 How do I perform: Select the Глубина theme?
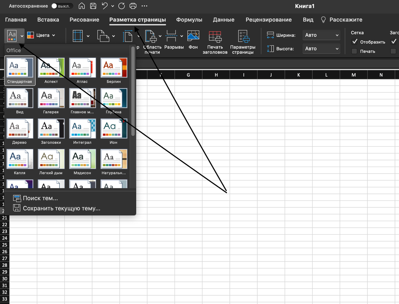click(x=113, y=101)
